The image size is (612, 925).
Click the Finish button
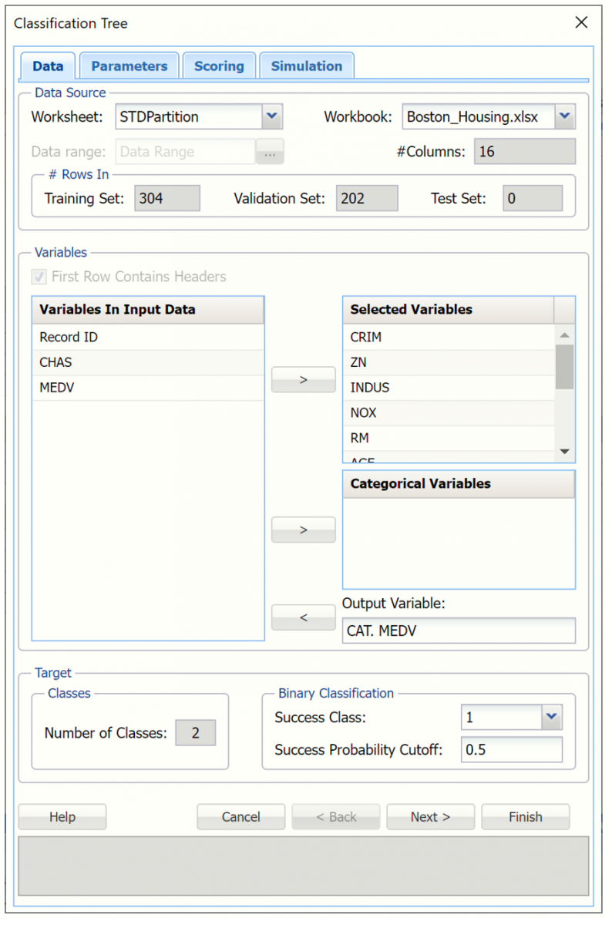[525, 817]
